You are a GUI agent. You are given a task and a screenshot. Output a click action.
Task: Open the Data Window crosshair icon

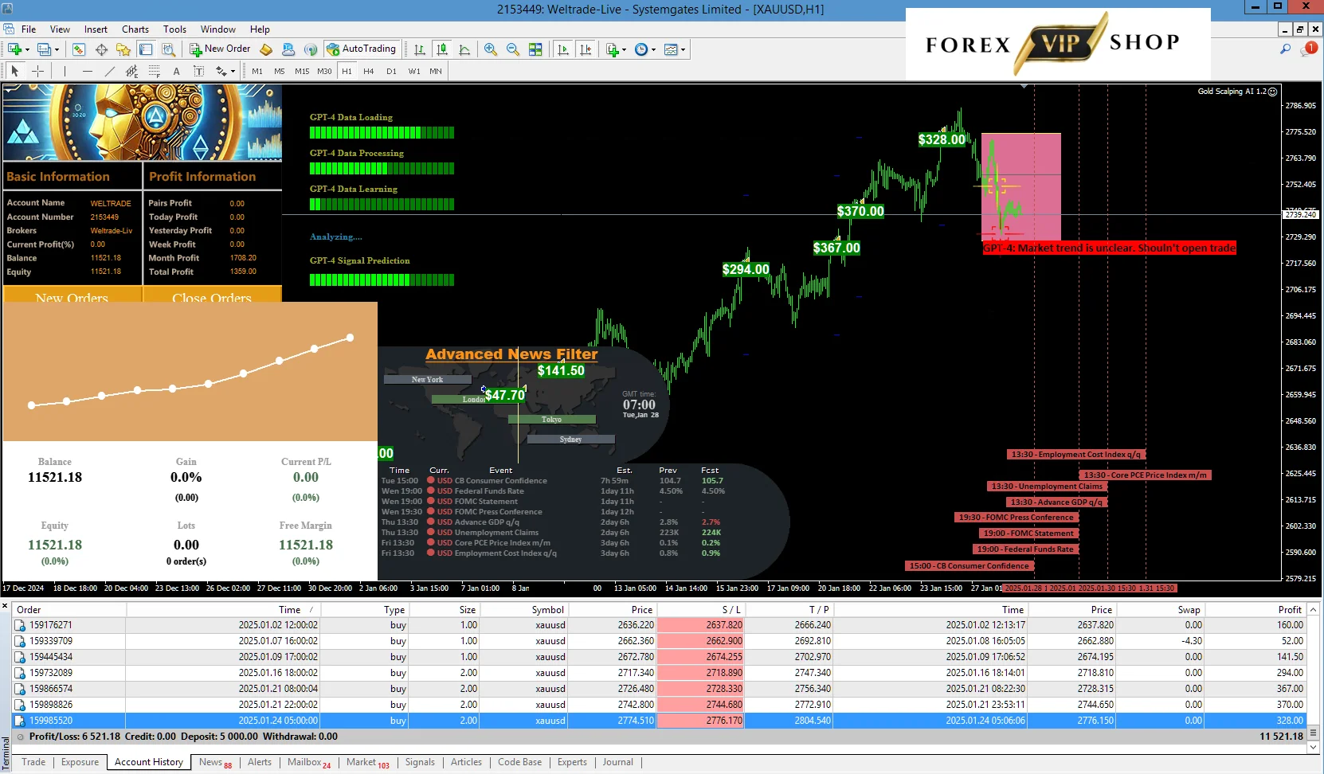click(x=101, y=49)
